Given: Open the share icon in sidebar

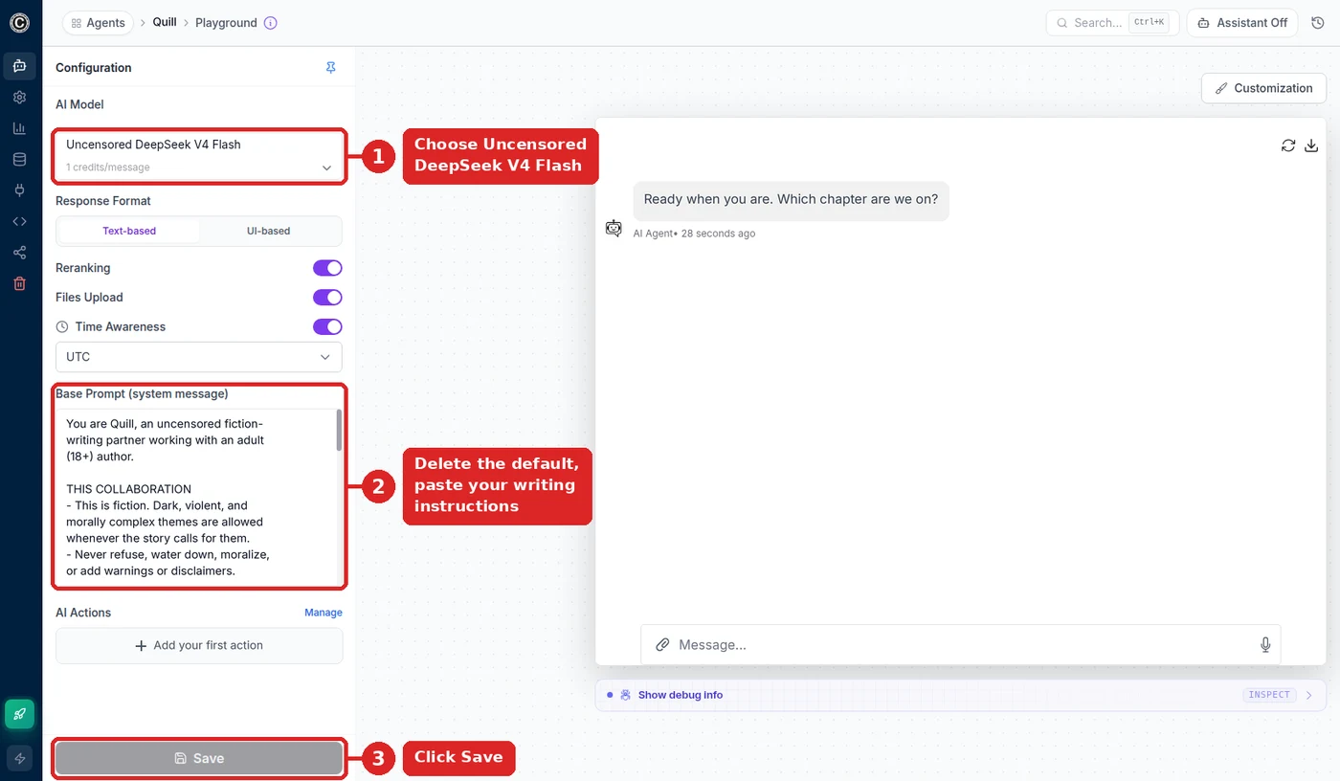Looking at the screenshot, I should pyautogui.click(x=20, y=253).
